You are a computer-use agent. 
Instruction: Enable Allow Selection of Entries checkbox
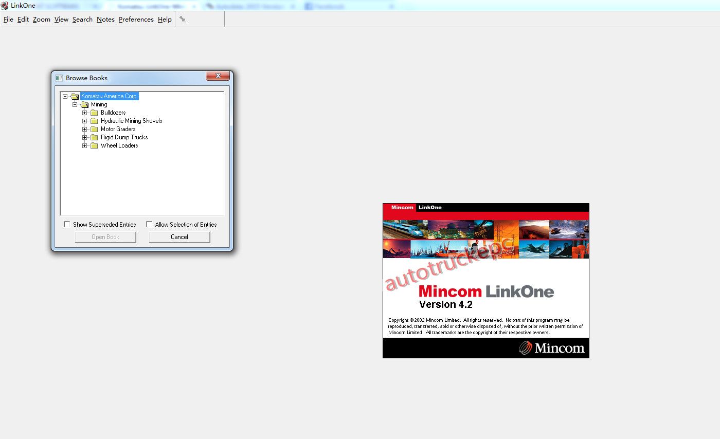click(149, 224)
